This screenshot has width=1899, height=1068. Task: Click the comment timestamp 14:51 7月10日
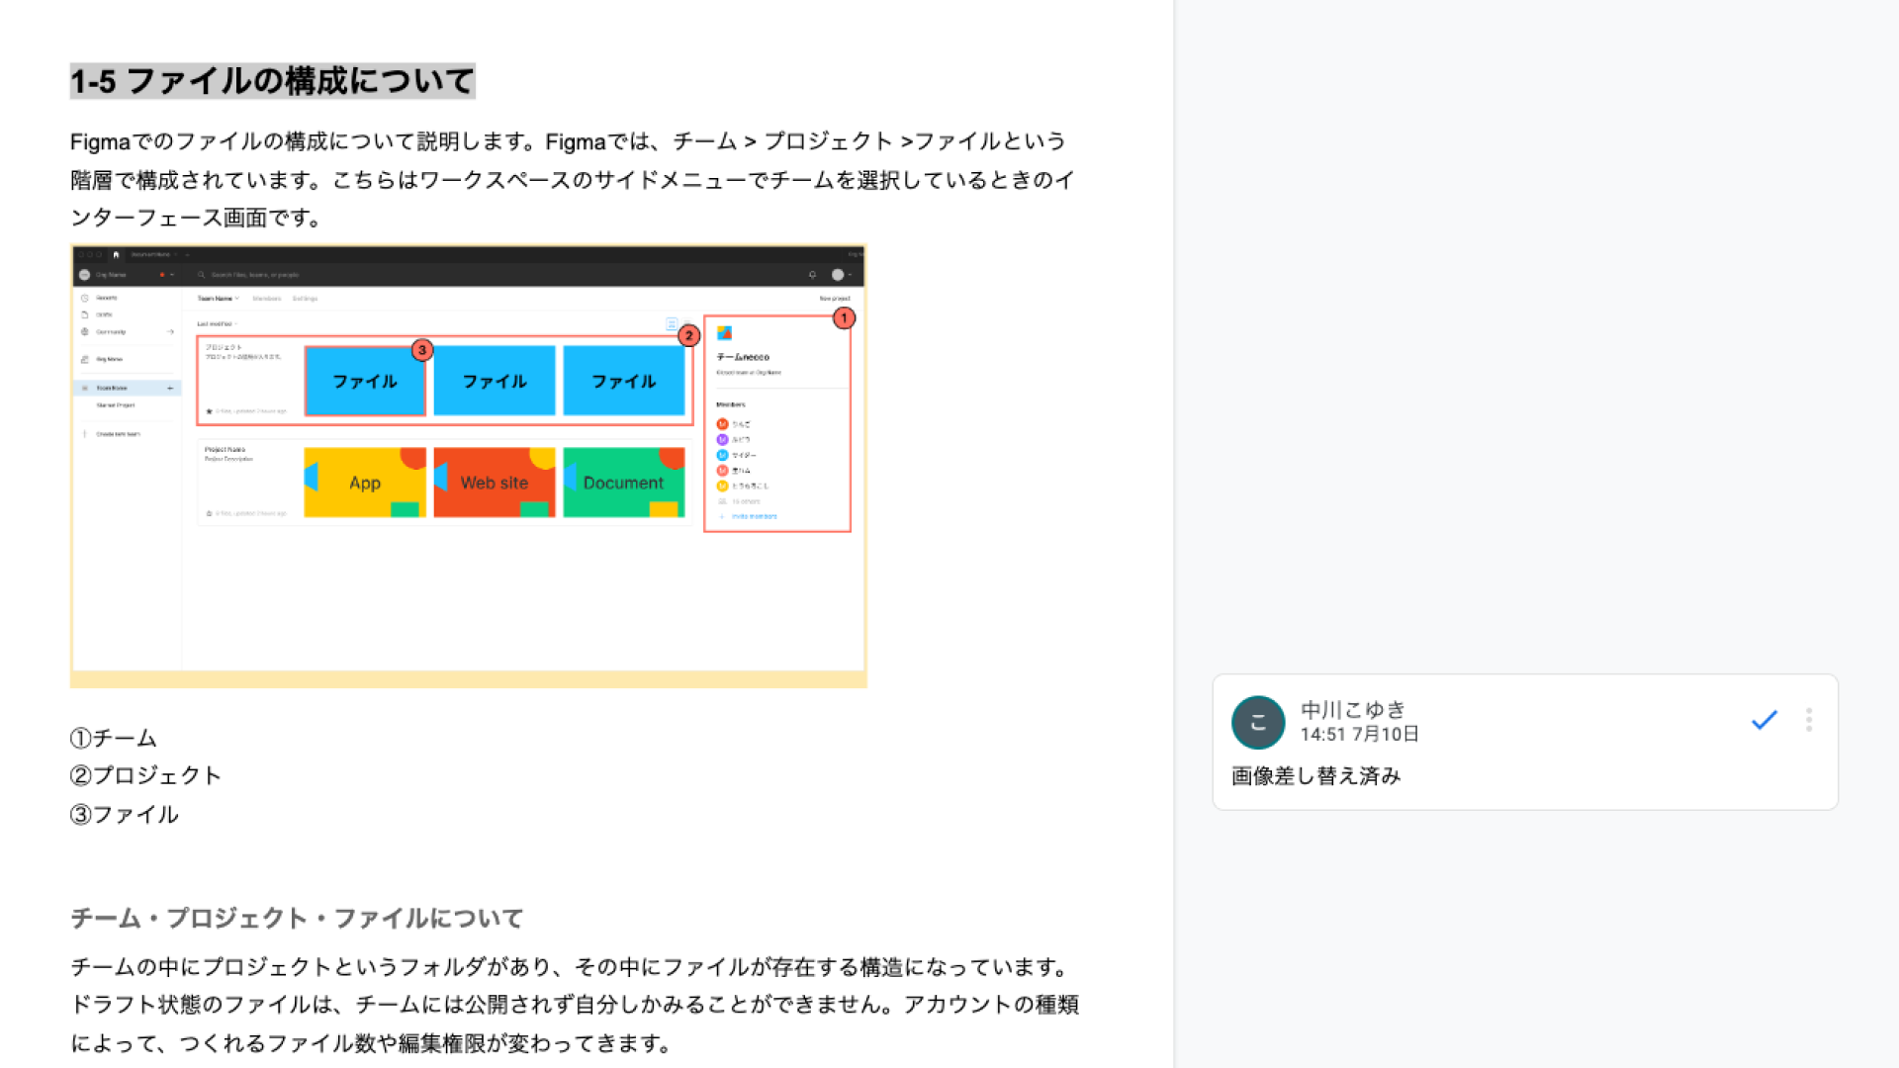pos(1360,734)
